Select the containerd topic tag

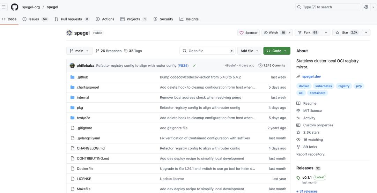(317, 92)
